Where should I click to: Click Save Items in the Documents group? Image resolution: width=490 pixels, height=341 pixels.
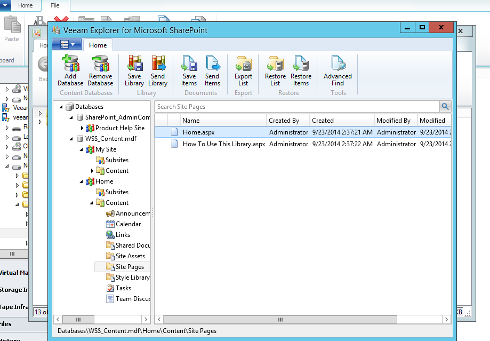point(189,70)
